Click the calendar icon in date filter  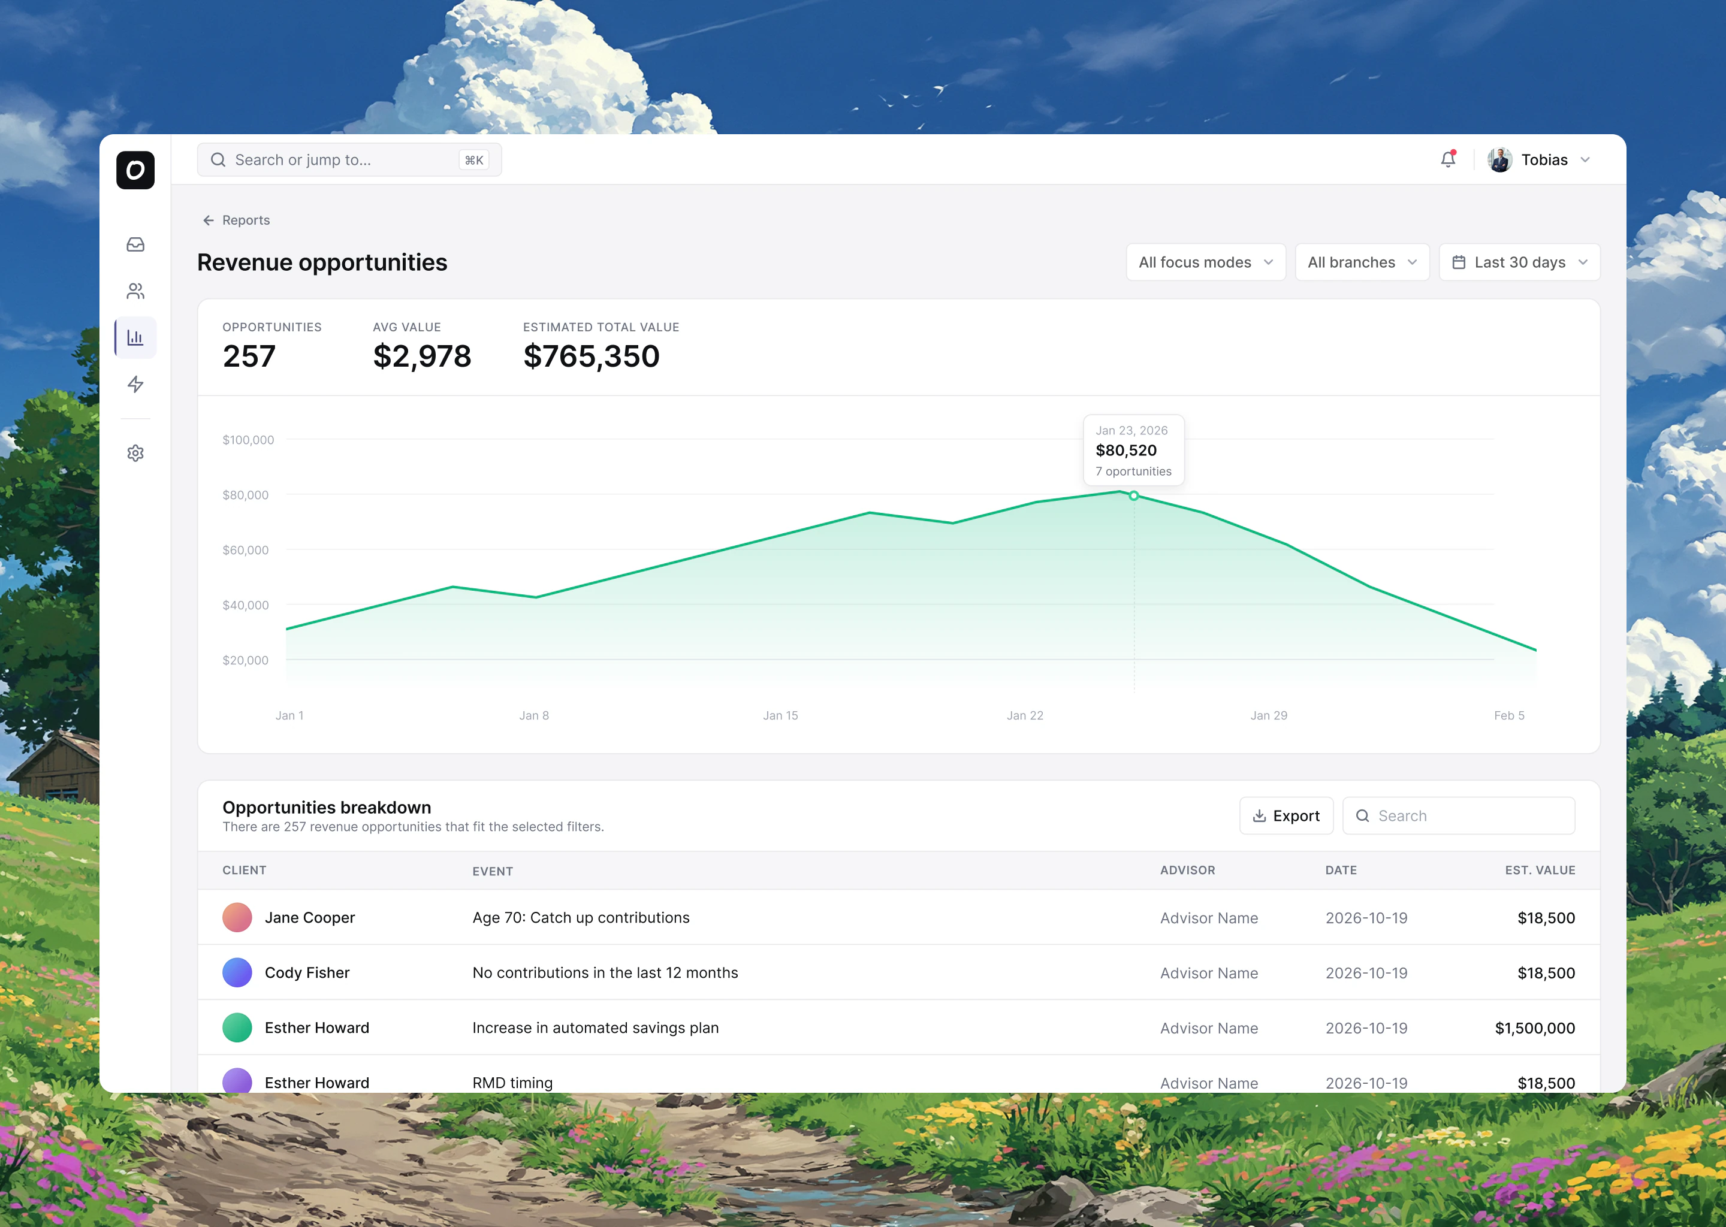[x=1459, y=262]
